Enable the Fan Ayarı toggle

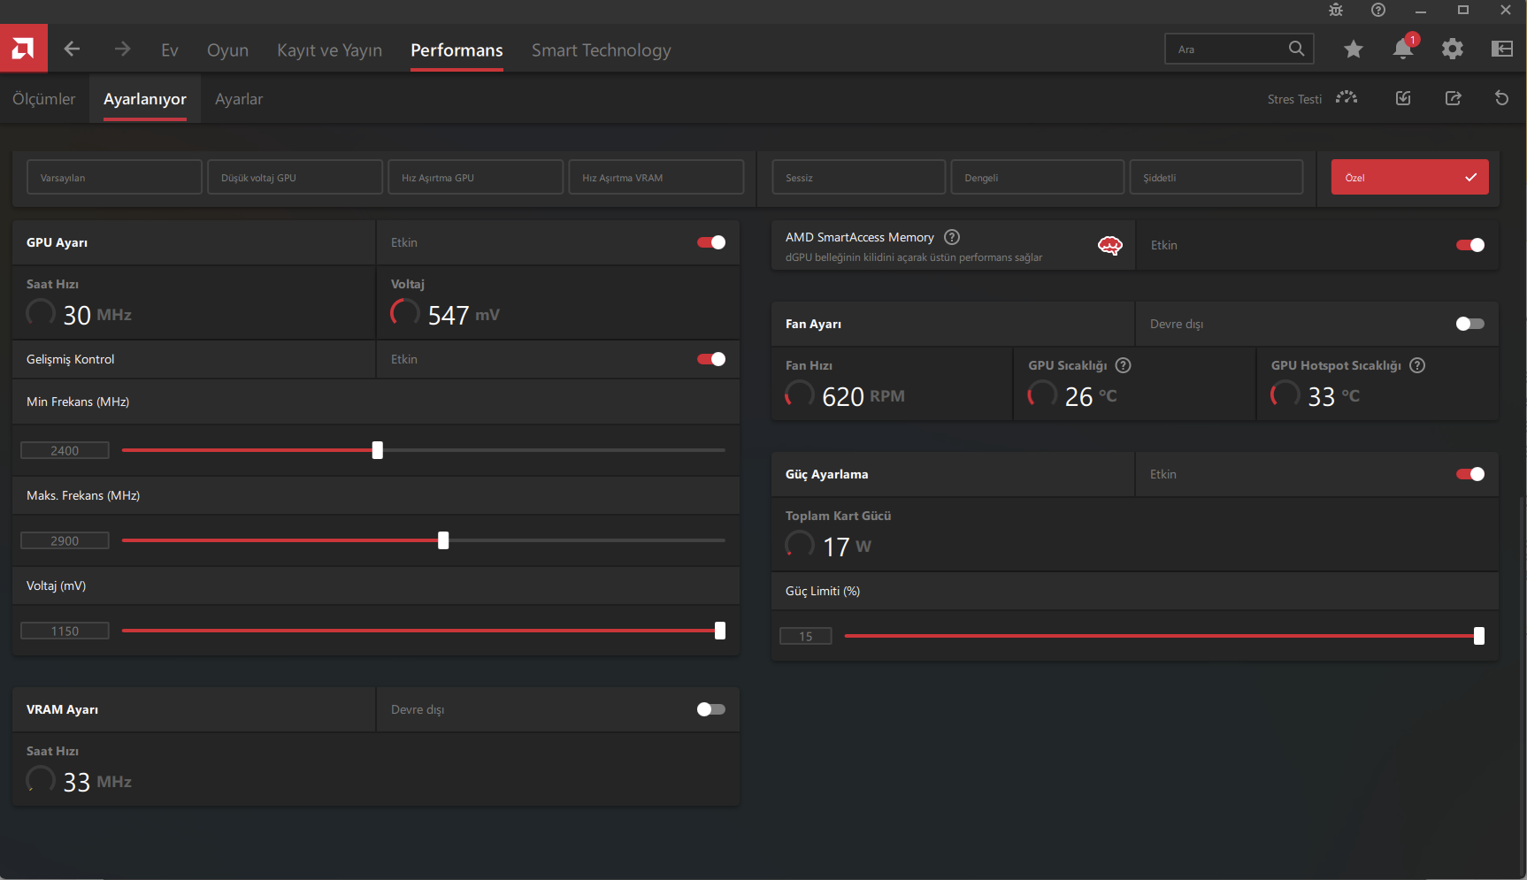pos(1470,324)
